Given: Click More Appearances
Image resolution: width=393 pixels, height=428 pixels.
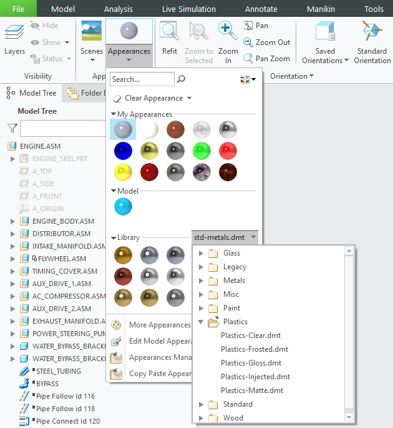Looking at the screenshot, I should pyautogui.click(x=151, y=325).
